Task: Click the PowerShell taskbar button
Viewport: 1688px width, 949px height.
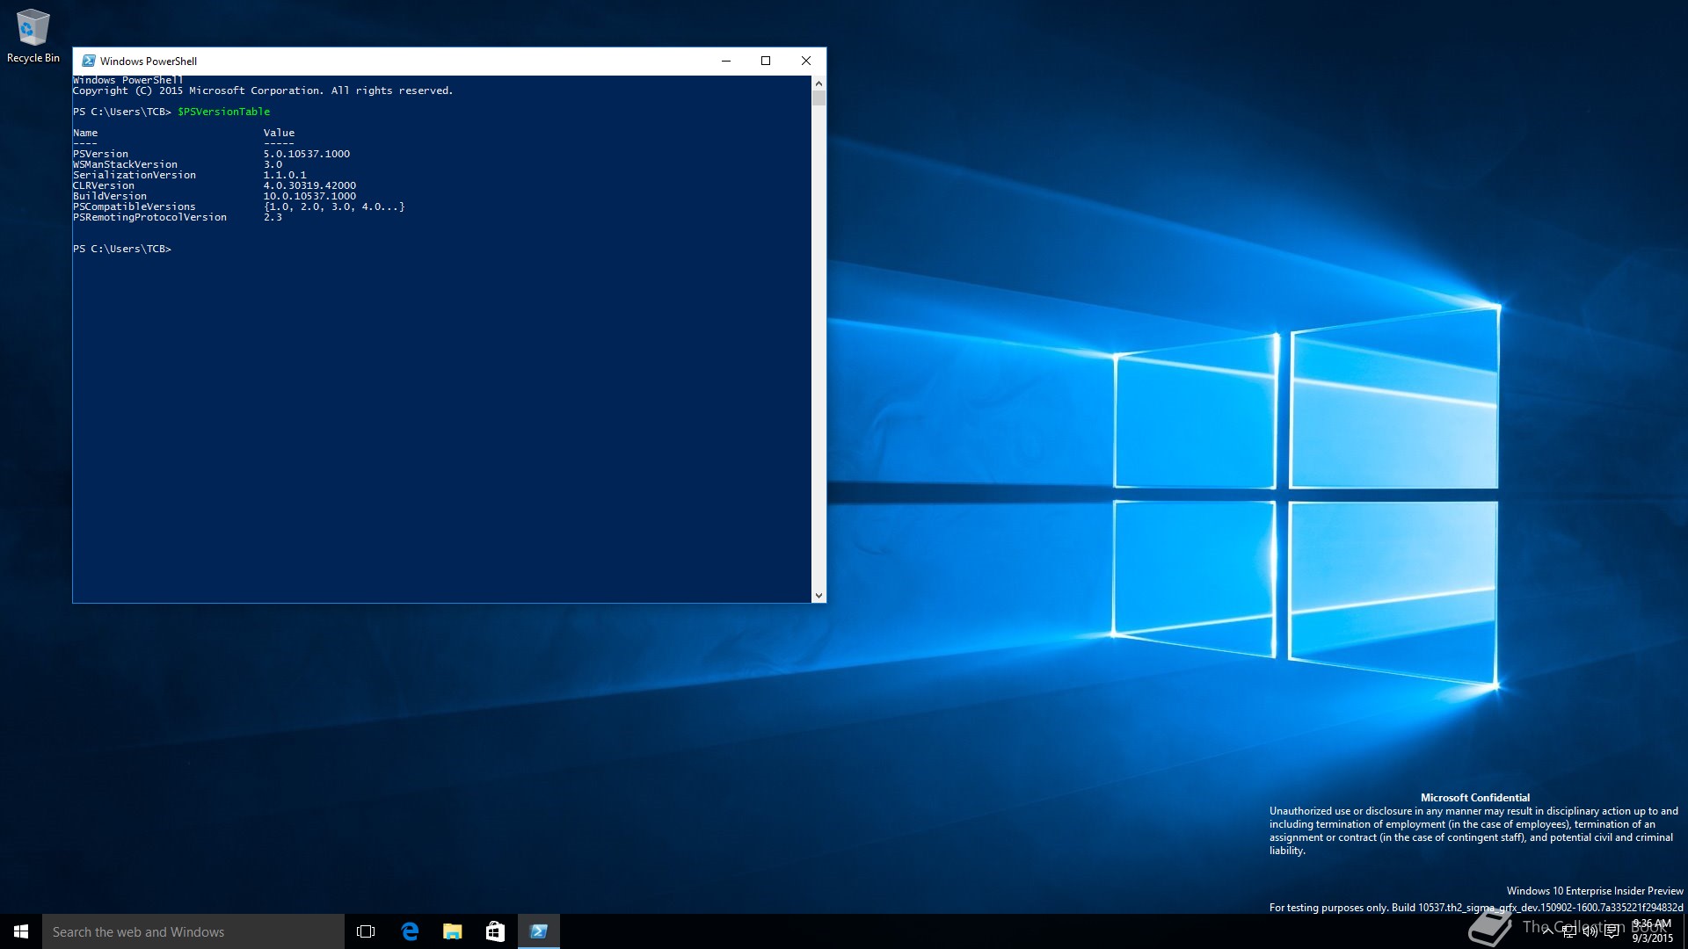Action: pyautogui.click(x=539, y=931)
